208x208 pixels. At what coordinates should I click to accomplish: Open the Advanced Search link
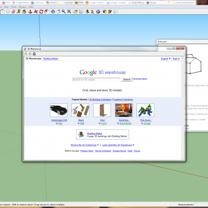click(x=140, y=79)
